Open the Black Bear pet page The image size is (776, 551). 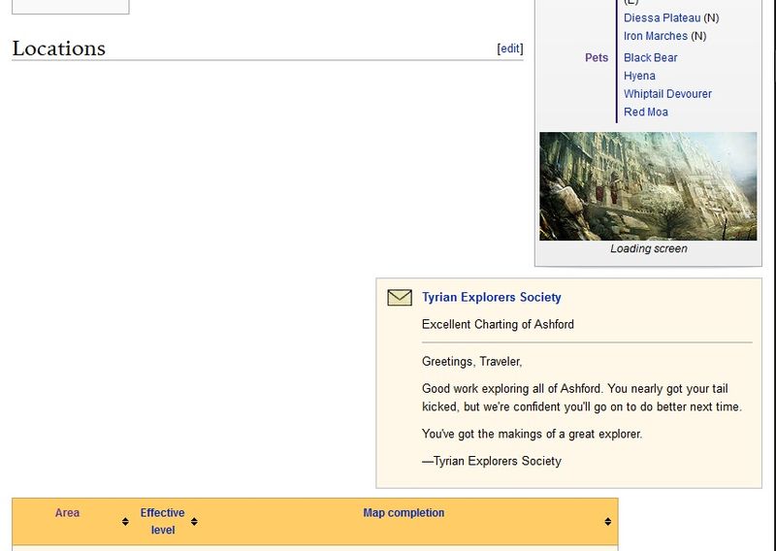650,57
